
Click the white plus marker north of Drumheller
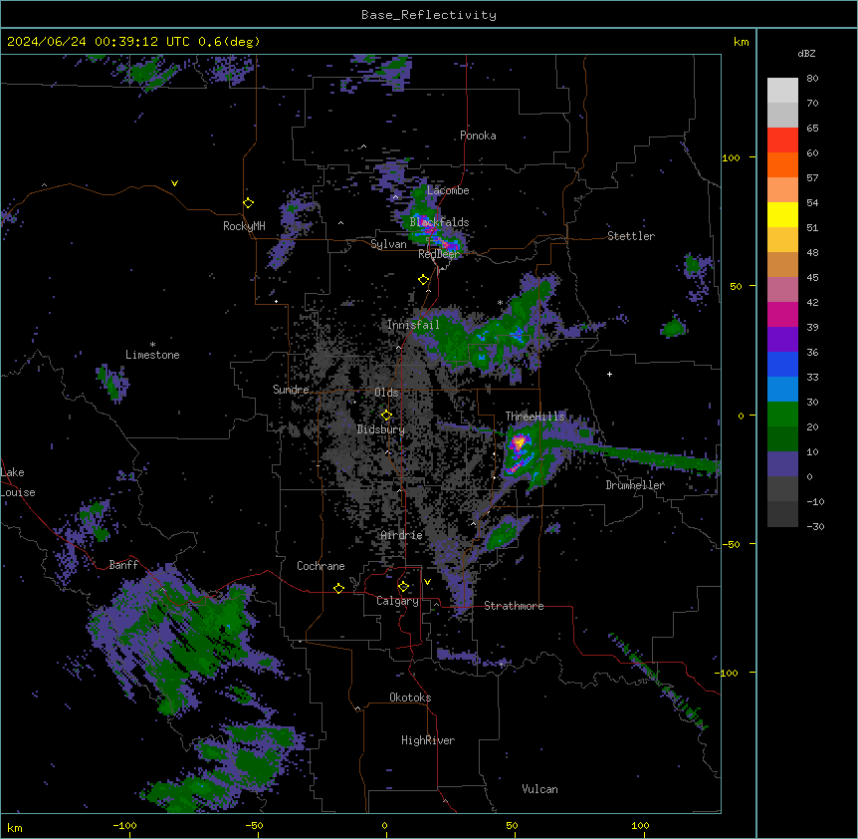pyautogui.click(x=609, y=374)
